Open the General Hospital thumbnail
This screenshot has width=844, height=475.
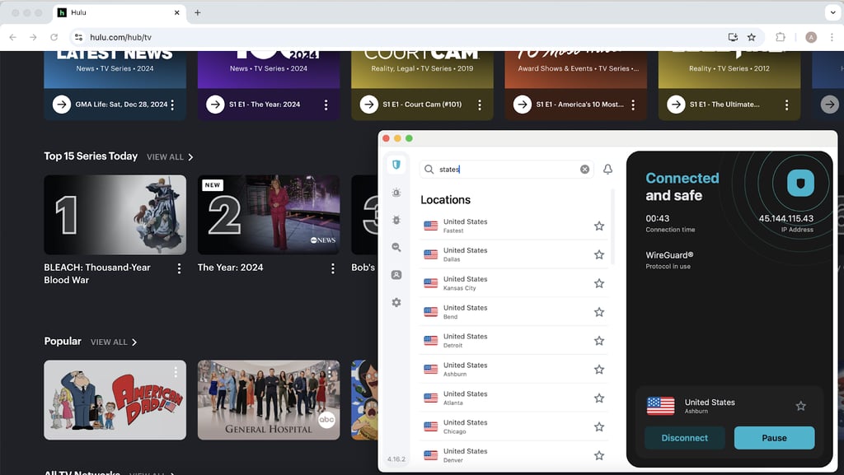click(x=269, y=400)
